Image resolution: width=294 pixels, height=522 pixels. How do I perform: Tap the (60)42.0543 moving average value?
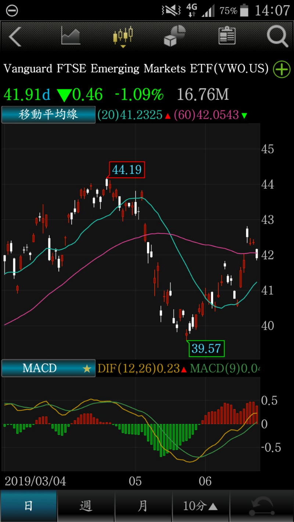206,115
